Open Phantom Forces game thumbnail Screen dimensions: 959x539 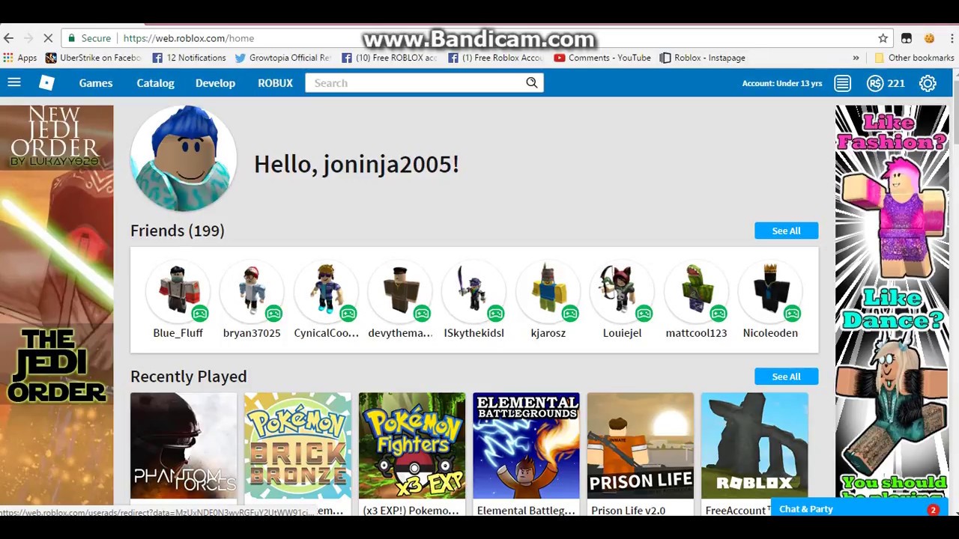click(184, 445)
